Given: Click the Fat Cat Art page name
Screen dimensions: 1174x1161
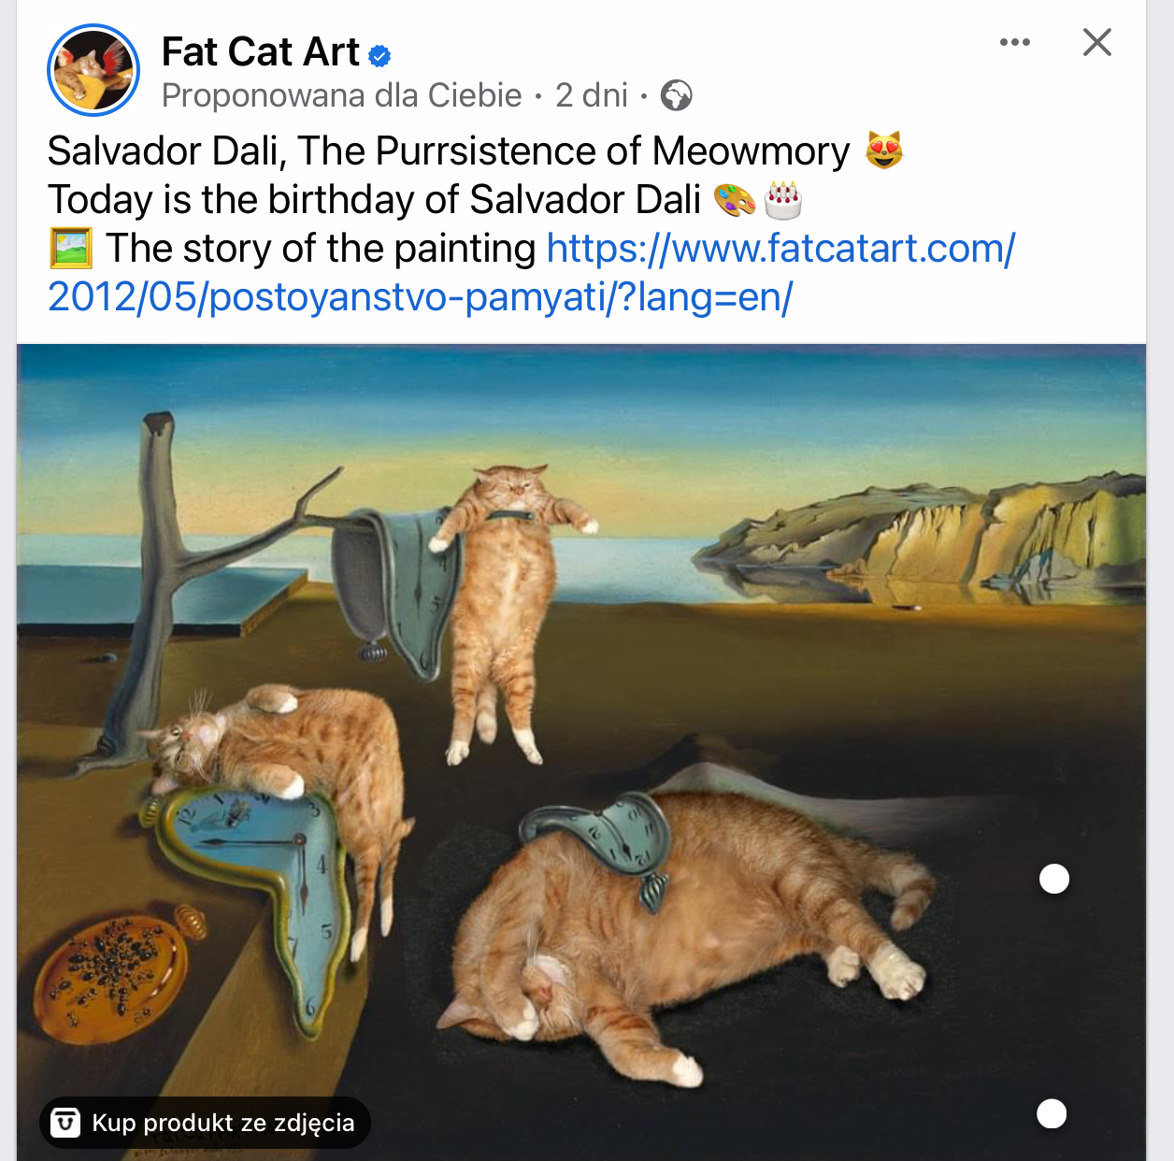Looking at the screenshot, I should [x=260, y=52].
